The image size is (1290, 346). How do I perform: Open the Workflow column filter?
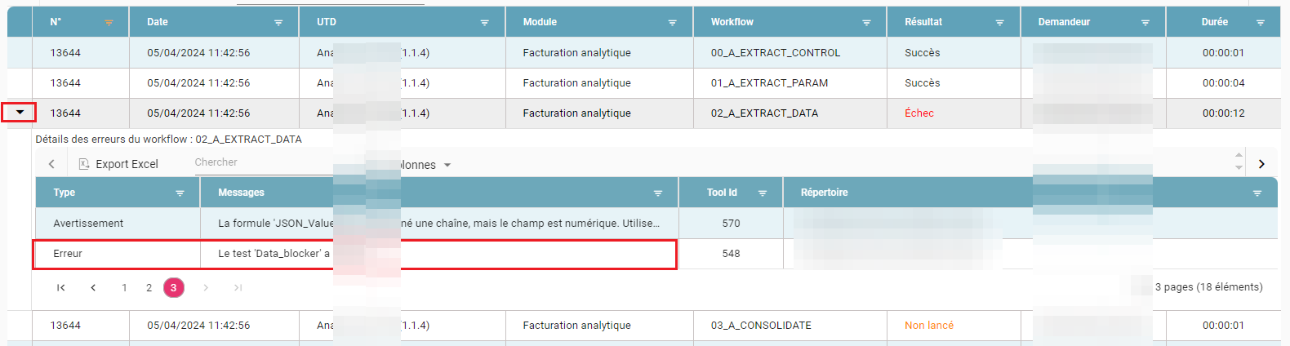tap(866, 23)
